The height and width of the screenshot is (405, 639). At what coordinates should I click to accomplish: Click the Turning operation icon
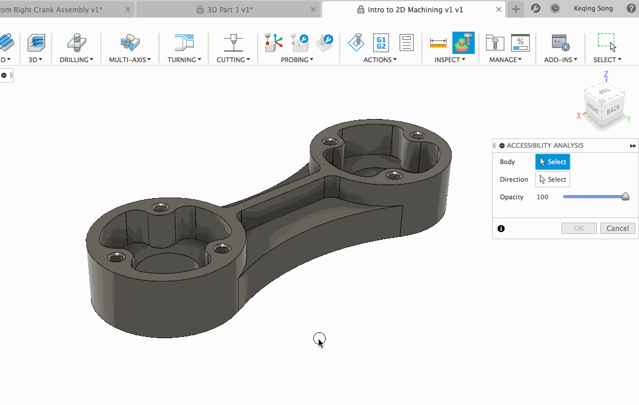[184, 43]
